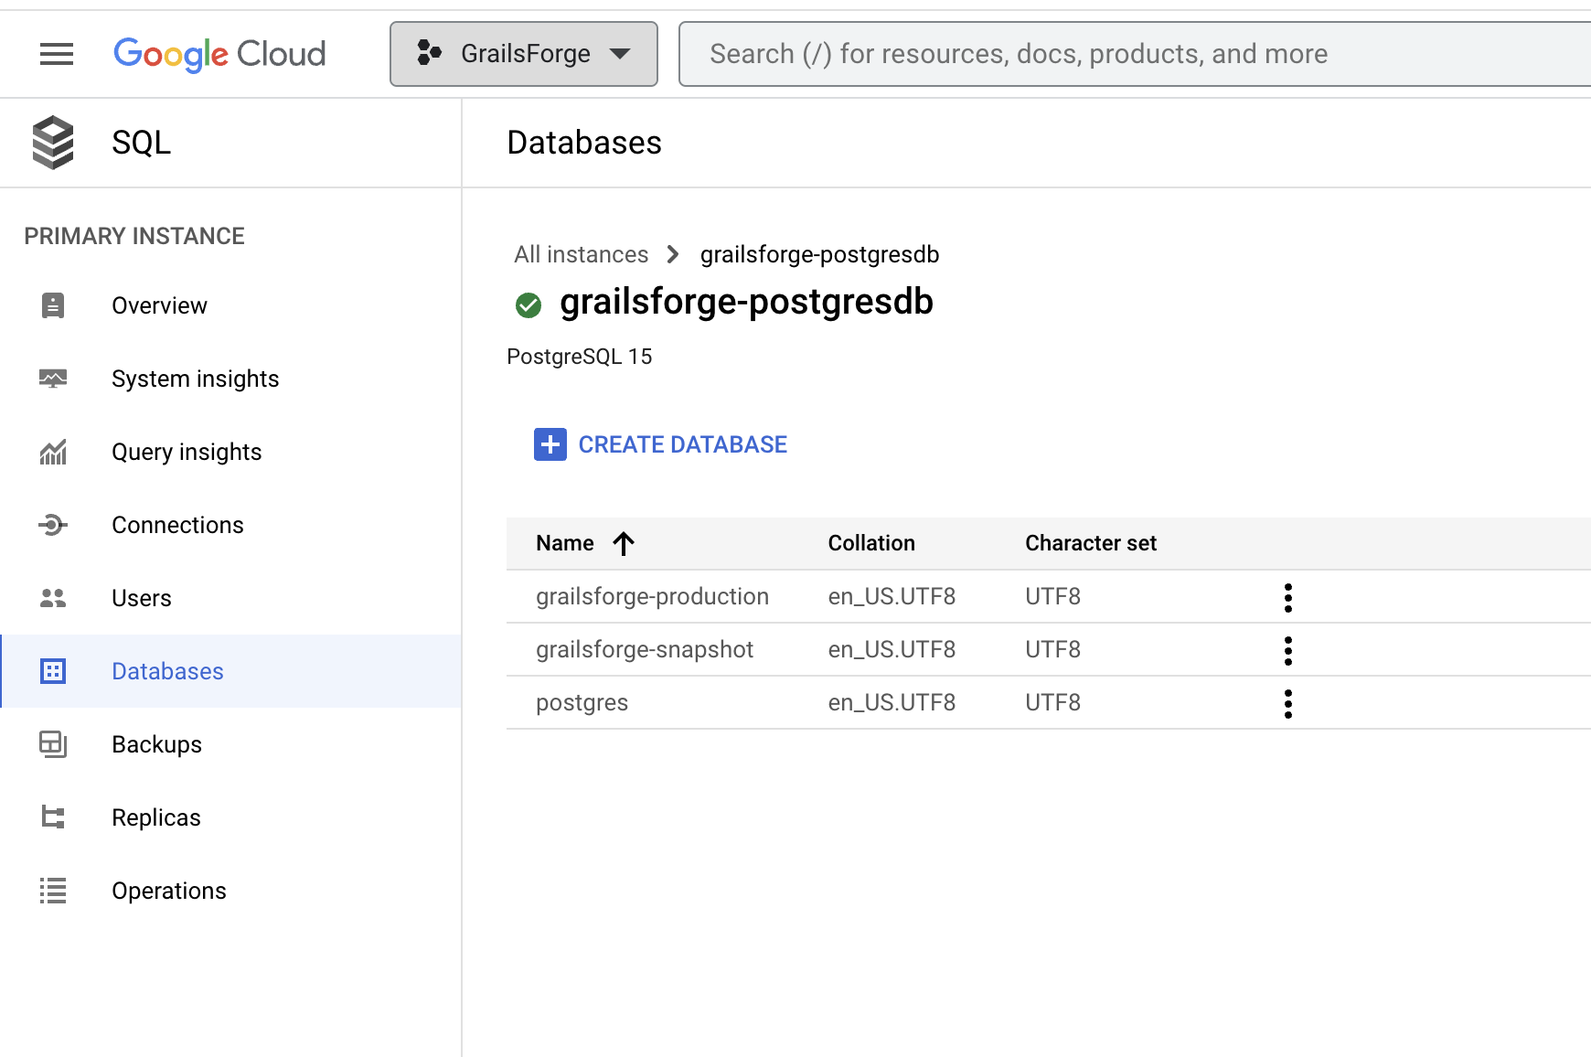The width and height of the screenshot is (1591, 1057).
Task: Click the Users people icon
Action: (x=53, y=598)
